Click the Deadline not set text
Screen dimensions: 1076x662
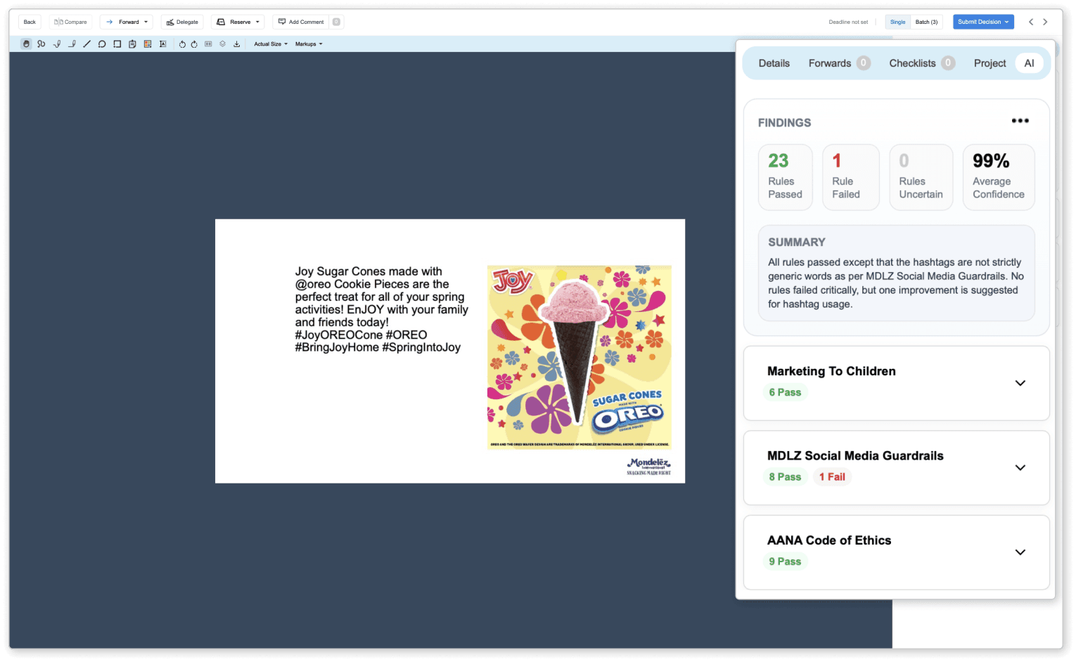point(848,22)
